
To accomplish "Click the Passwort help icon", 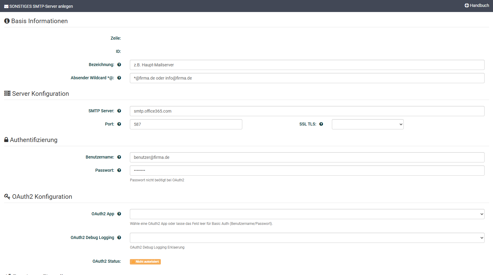I will (x=119, y=170).
